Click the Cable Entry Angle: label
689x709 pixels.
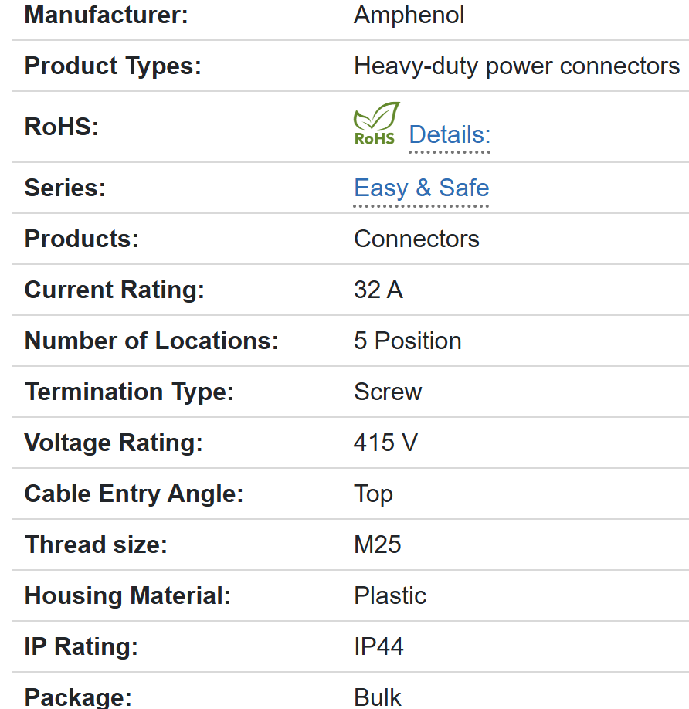click(134, 494)
